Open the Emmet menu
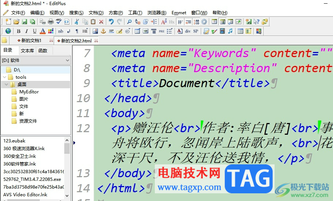333x201 pixels. click(179, 12)
